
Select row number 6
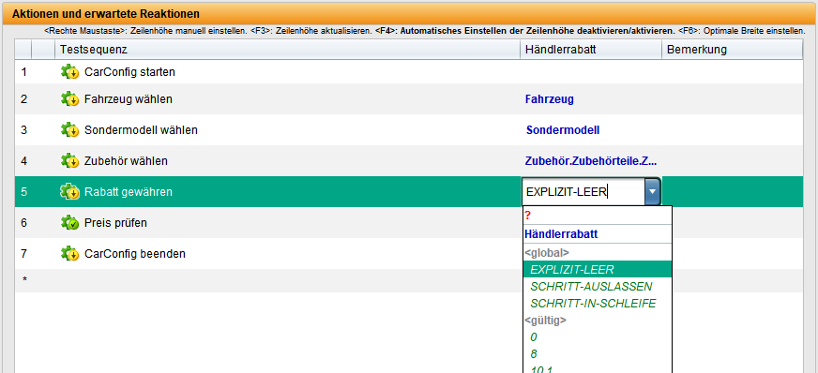tap(24, 222)
